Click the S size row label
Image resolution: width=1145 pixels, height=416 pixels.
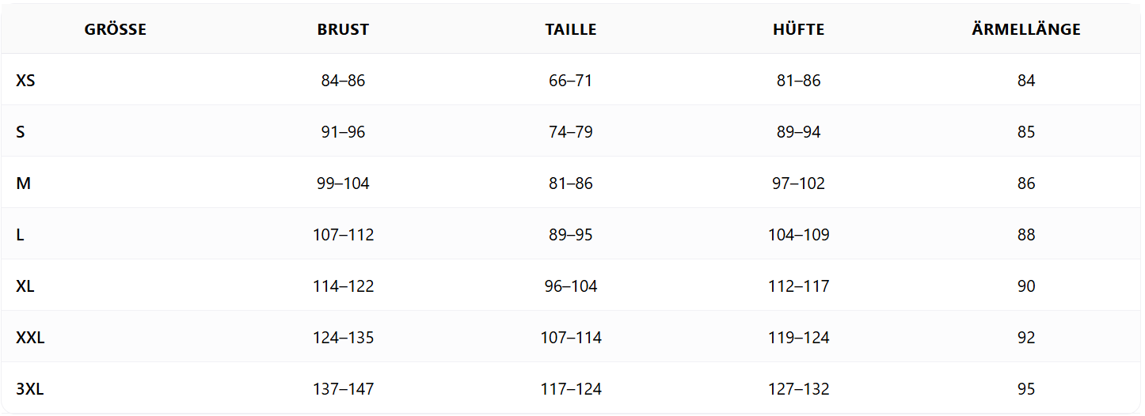pos(21,132)
